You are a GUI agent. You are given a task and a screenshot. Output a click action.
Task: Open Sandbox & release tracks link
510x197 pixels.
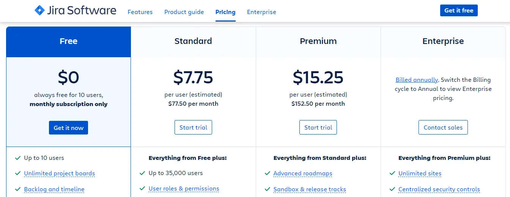(x=310, y=189)
